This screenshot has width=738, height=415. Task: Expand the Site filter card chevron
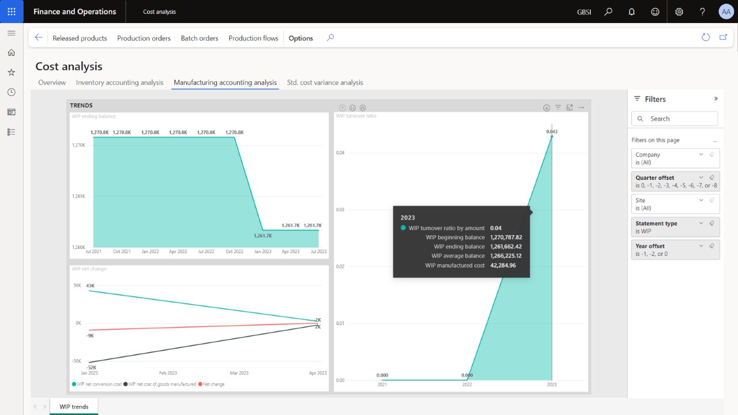701,200
